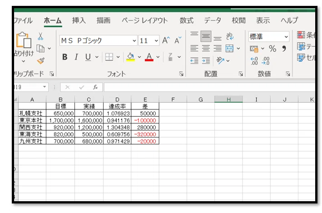Align text right
Viewport: 322px width, 213px height.
(x=218, y=49)
